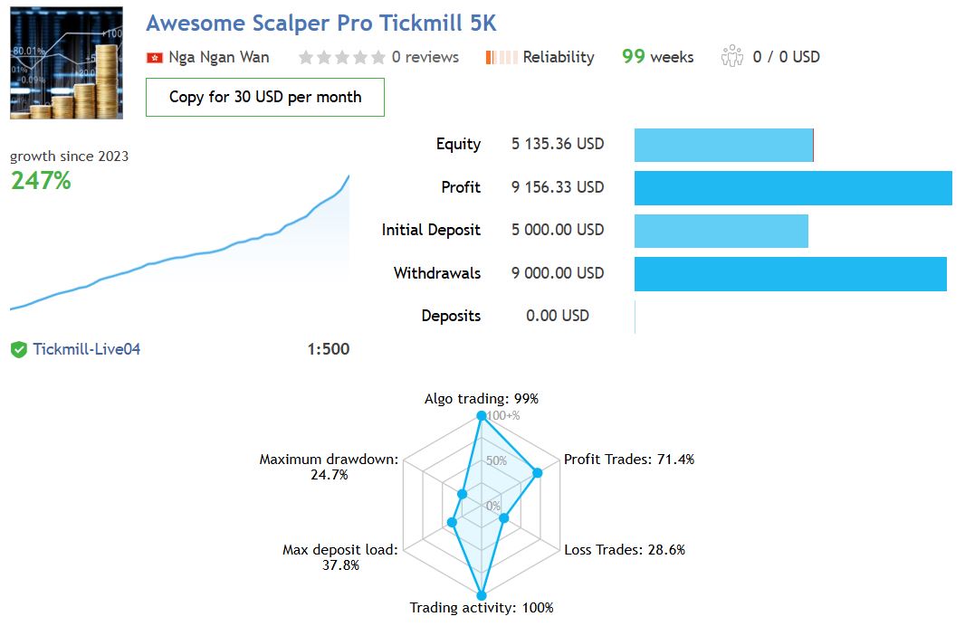Click the Maximum drawdown radar point
Viewport: 965px width, 626px height.
tap(463, 494)
